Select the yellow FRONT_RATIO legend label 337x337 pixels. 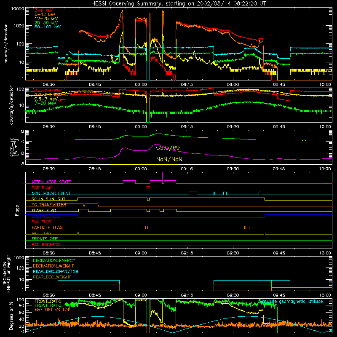click(48, 301)
